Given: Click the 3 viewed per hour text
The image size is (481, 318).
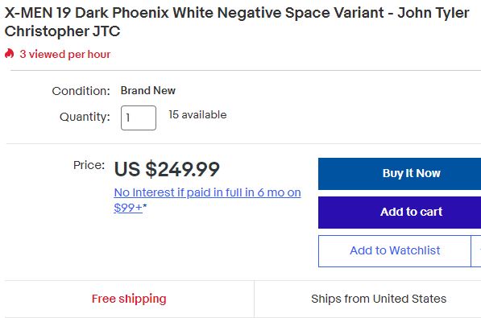Looking at the screenshot, I should pyautogui.click(x=65, y=54).
